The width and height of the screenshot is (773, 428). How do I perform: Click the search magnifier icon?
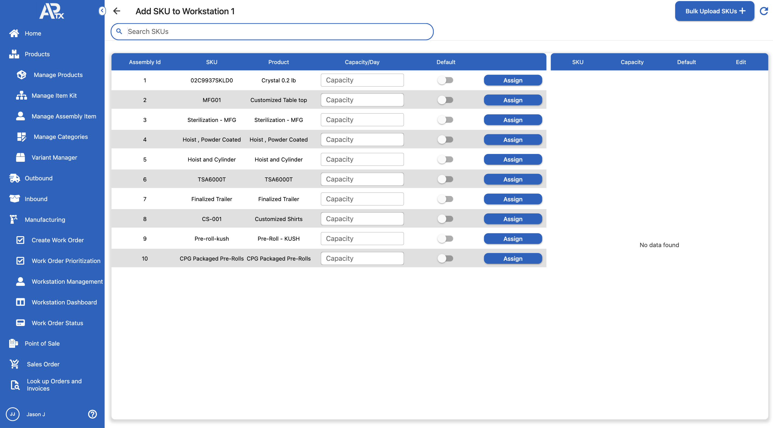coord(119,31)
